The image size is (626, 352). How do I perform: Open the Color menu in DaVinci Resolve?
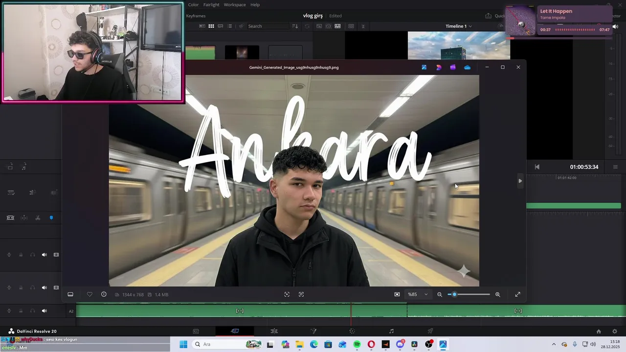pos(193,4)
